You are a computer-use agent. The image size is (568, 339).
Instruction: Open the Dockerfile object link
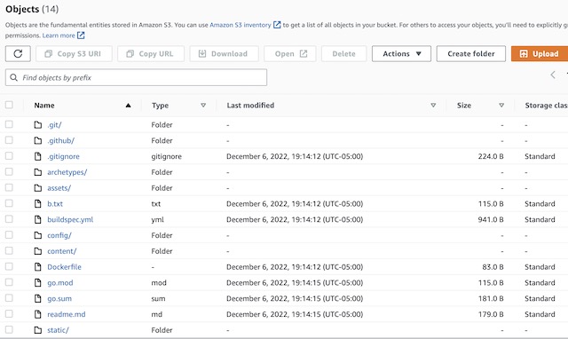tap(64, 267)
